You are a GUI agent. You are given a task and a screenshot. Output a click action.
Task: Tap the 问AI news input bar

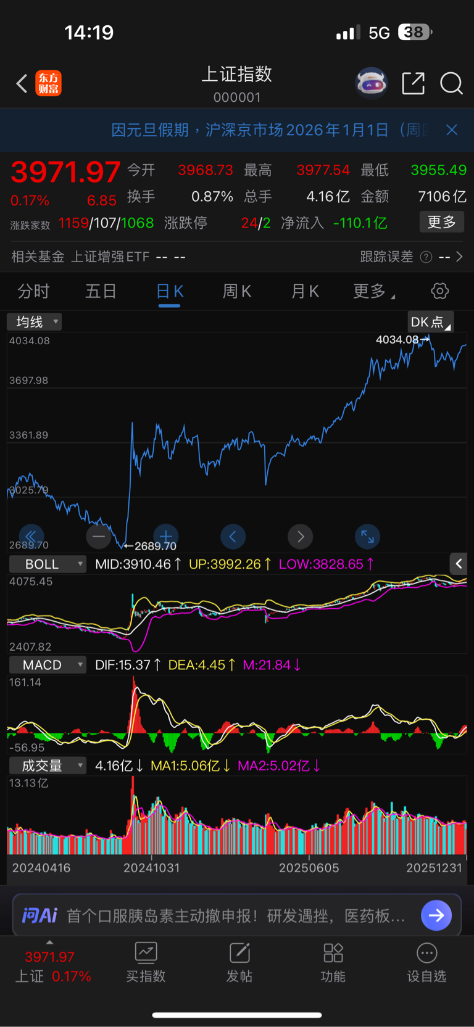point(237,915)
